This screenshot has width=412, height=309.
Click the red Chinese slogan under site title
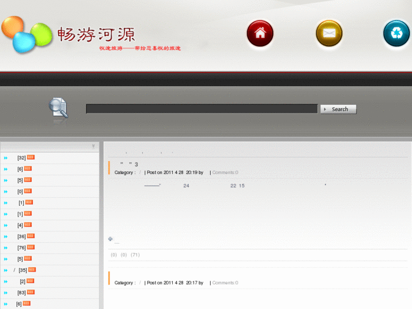[x=140, y=48]
